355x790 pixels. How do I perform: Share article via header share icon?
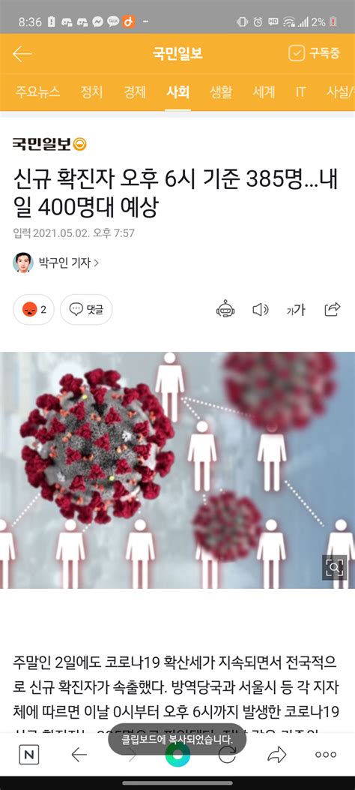coord(333,309)
